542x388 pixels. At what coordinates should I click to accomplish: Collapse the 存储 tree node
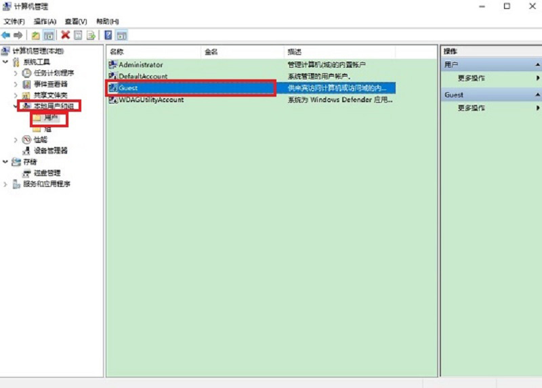[x=5, y=161]
